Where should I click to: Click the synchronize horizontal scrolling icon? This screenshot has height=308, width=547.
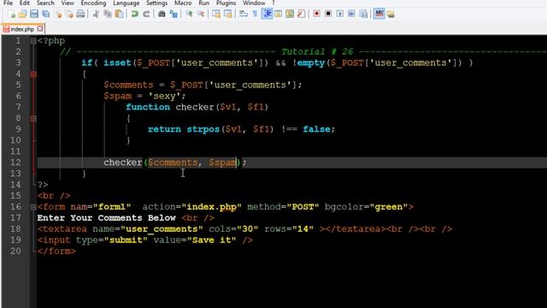(x=228, y=14)
